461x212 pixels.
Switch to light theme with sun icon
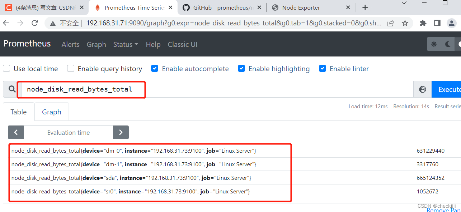point(434,44)
